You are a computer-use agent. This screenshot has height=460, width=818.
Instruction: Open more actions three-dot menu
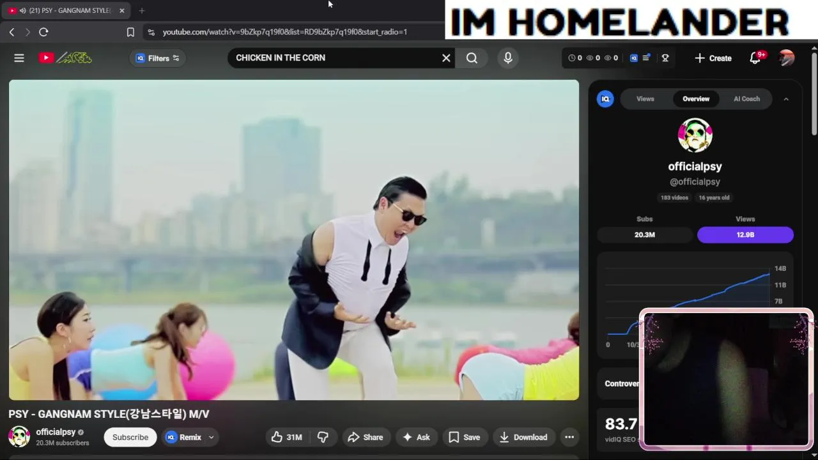569,437
